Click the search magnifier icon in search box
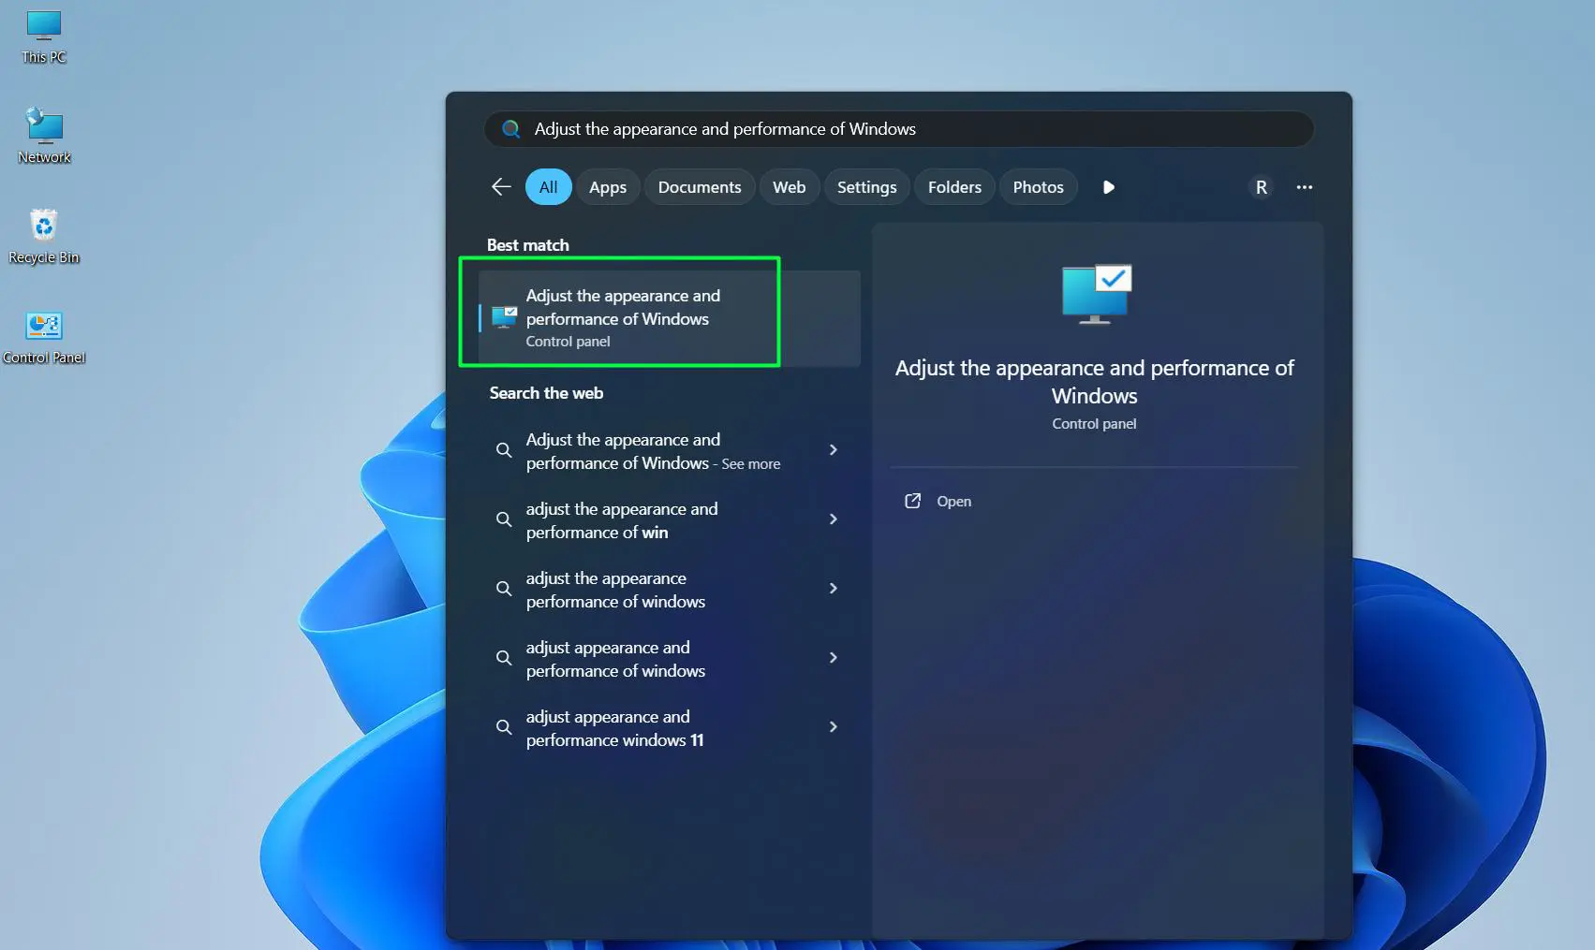 pos(510,129)
